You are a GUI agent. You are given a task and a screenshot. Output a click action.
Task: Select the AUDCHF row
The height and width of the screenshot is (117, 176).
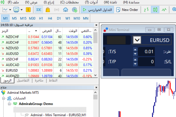47,42
